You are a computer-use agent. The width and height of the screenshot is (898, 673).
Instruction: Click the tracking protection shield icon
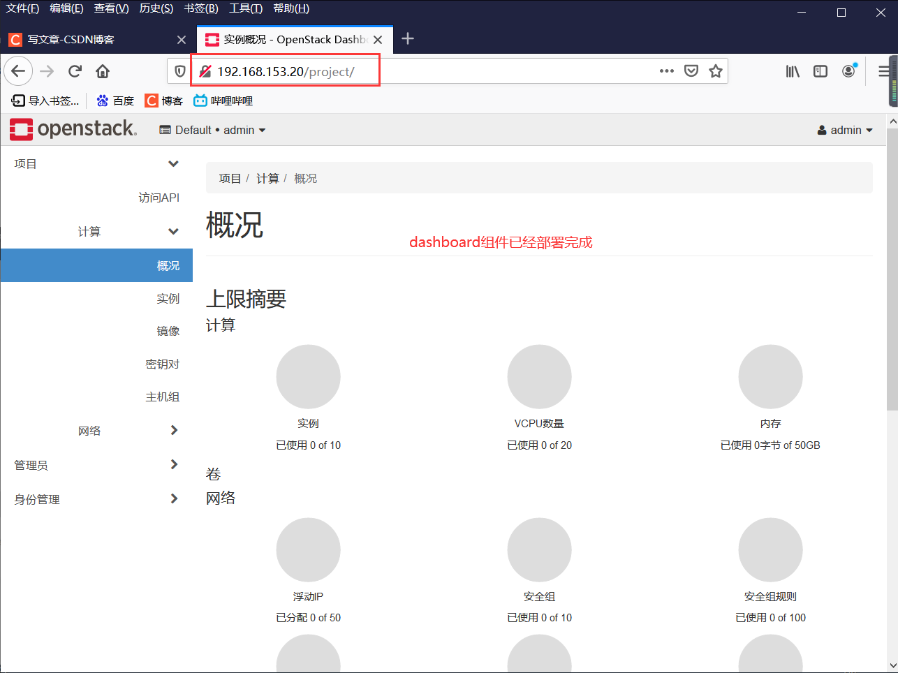coord(180,71)
